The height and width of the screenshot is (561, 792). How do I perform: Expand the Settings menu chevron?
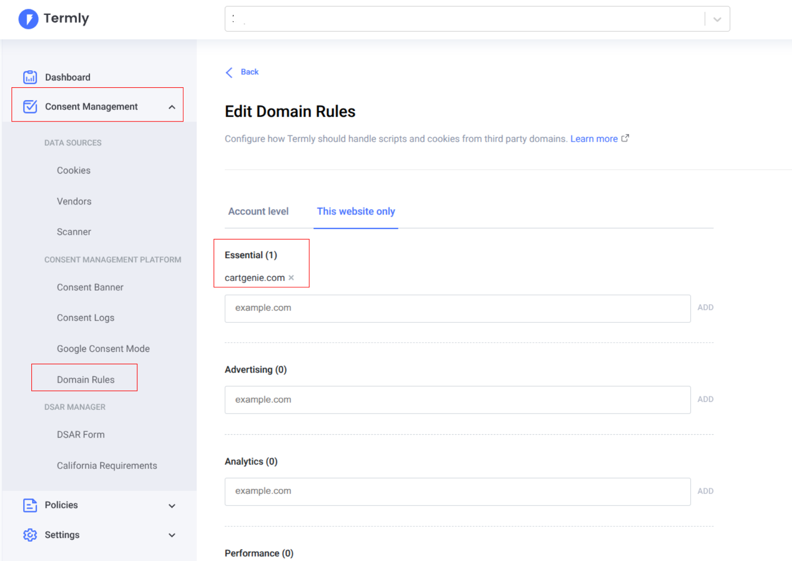[172, 535]
